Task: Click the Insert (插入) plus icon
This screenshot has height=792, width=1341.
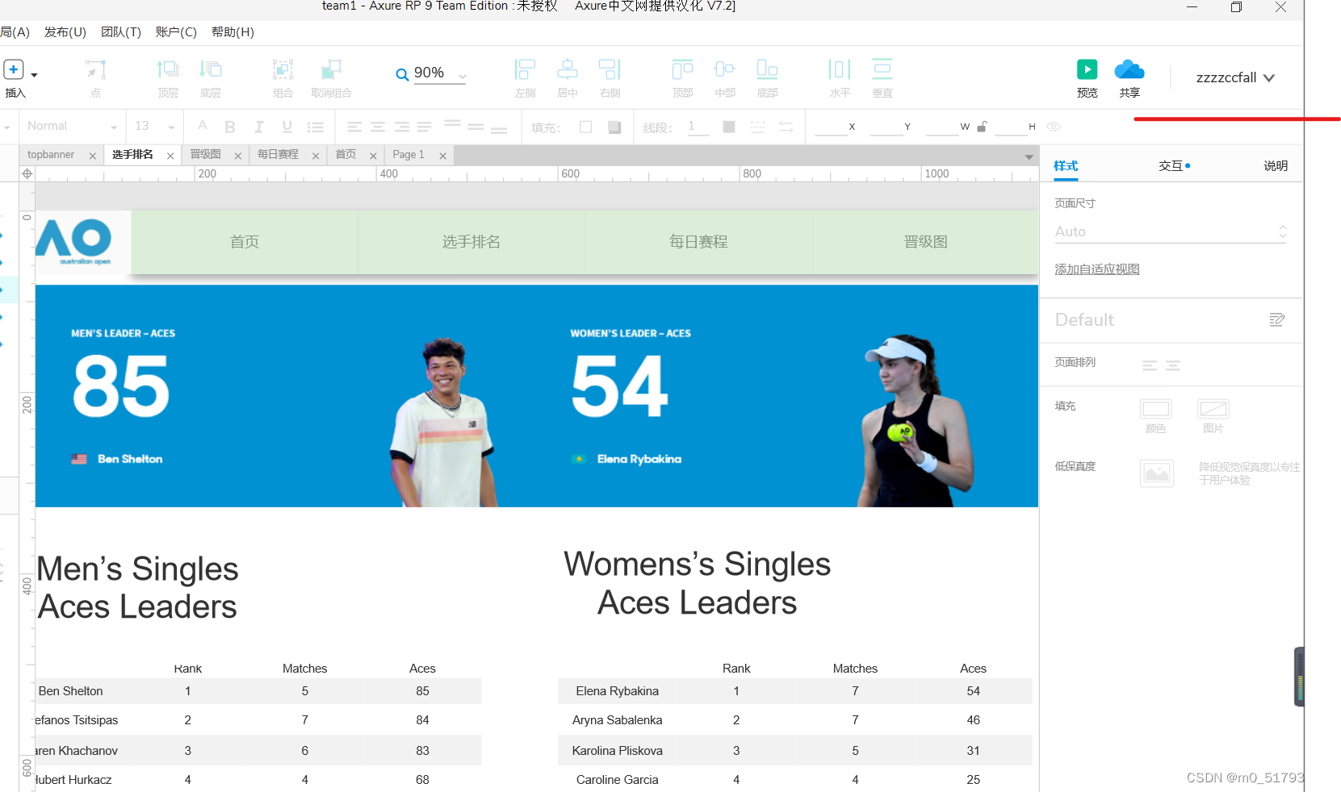Action: pyautogui.click(x=14, y=69)
